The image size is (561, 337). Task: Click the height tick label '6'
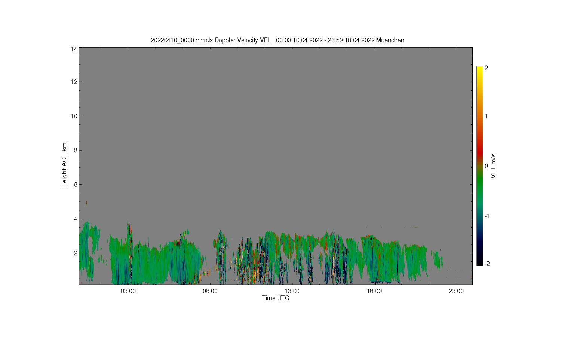coord(76,185)
